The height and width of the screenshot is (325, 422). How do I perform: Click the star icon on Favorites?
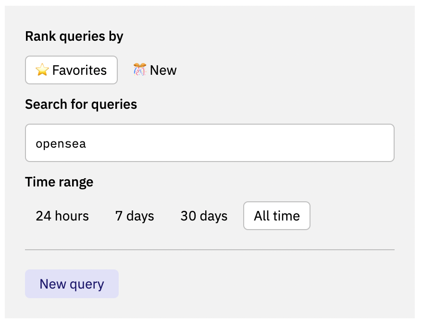tap(42, 70)
